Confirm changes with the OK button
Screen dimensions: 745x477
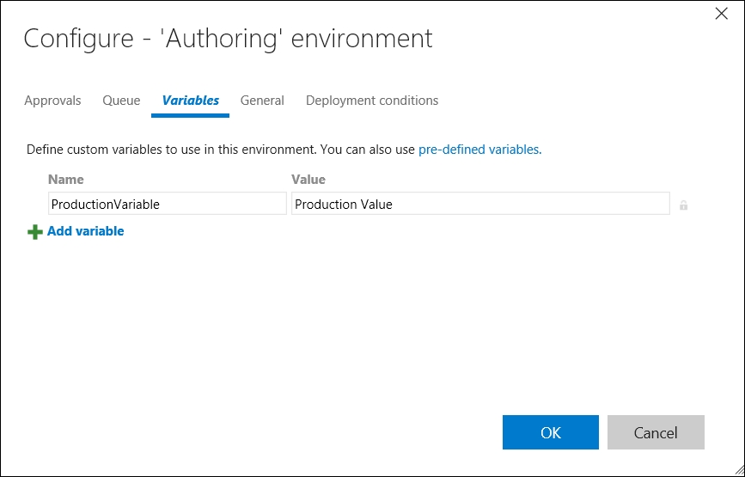click(x=550, y=432)
